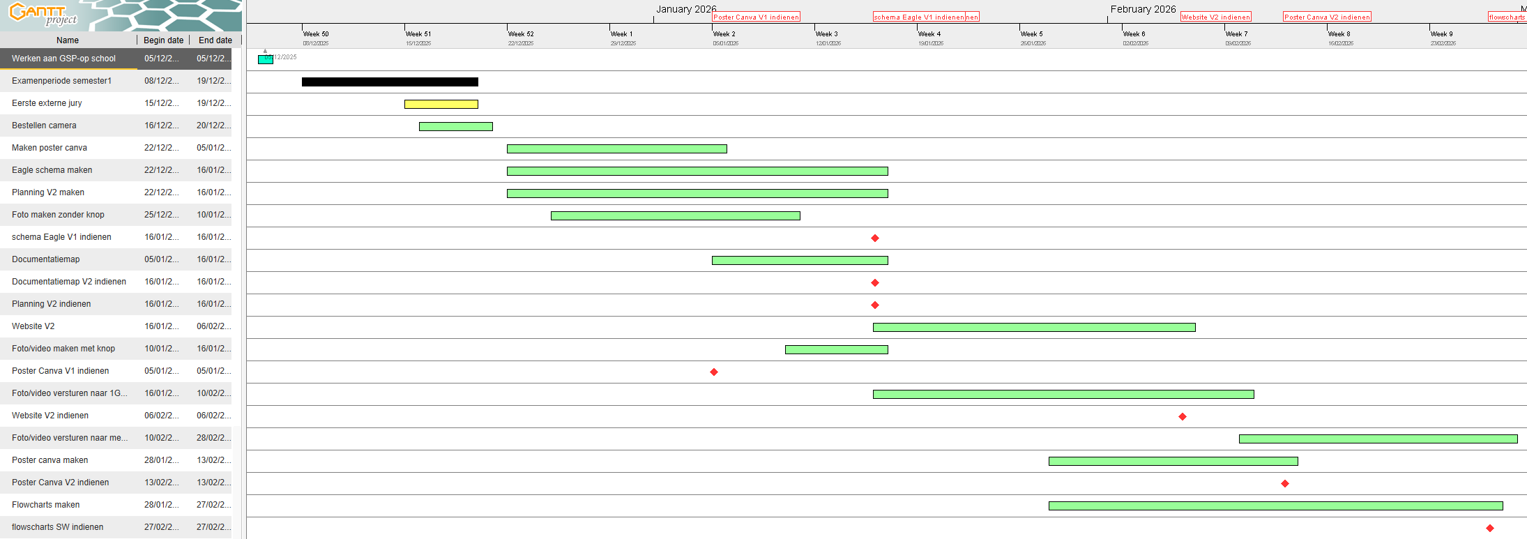Click the schema Eagle V1 indienen milestone diamond
1527x539 pixels.
pos(875,238)
